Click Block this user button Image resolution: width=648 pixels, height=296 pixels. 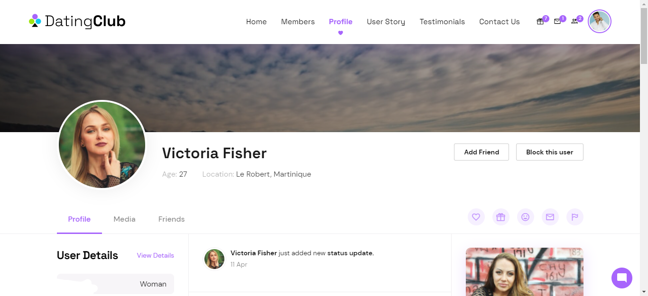(x=549, y=152)
